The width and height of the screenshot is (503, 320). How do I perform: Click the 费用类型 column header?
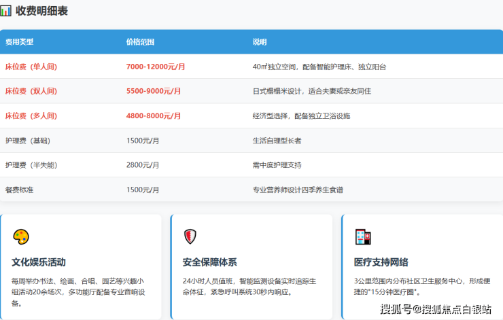[x=19, y=42]
